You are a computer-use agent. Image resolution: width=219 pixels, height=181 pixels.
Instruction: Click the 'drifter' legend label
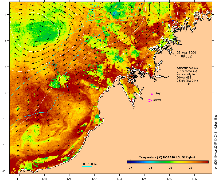click(157, 100)
